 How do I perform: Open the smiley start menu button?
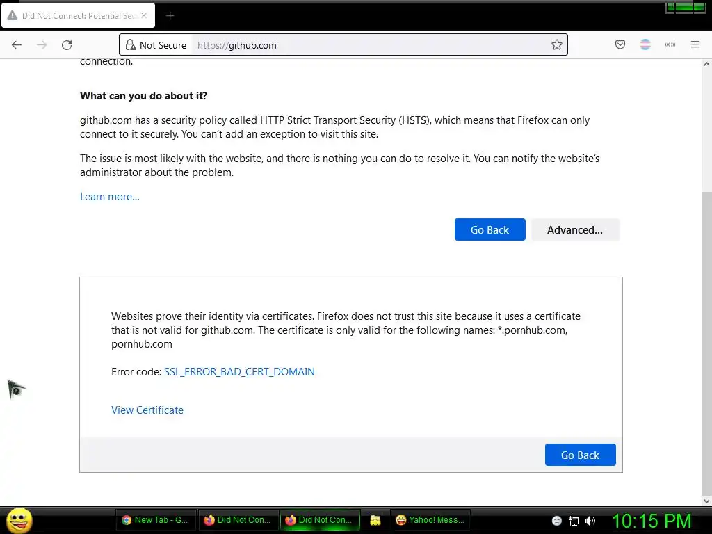coord(19,520)
